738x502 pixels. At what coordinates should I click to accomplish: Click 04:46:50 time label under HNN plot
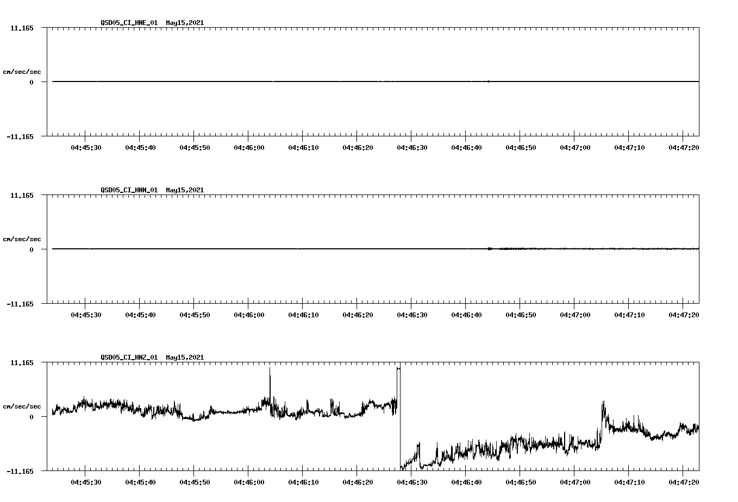(x=521, y=315)
